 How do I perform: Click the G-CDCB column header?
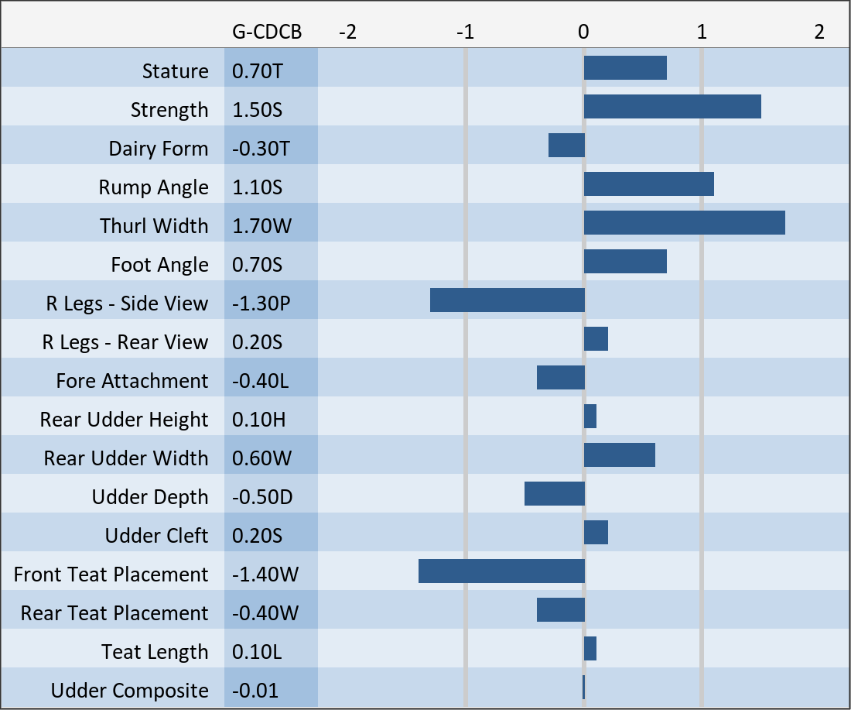pyautogui.click(x=267, y=32)
